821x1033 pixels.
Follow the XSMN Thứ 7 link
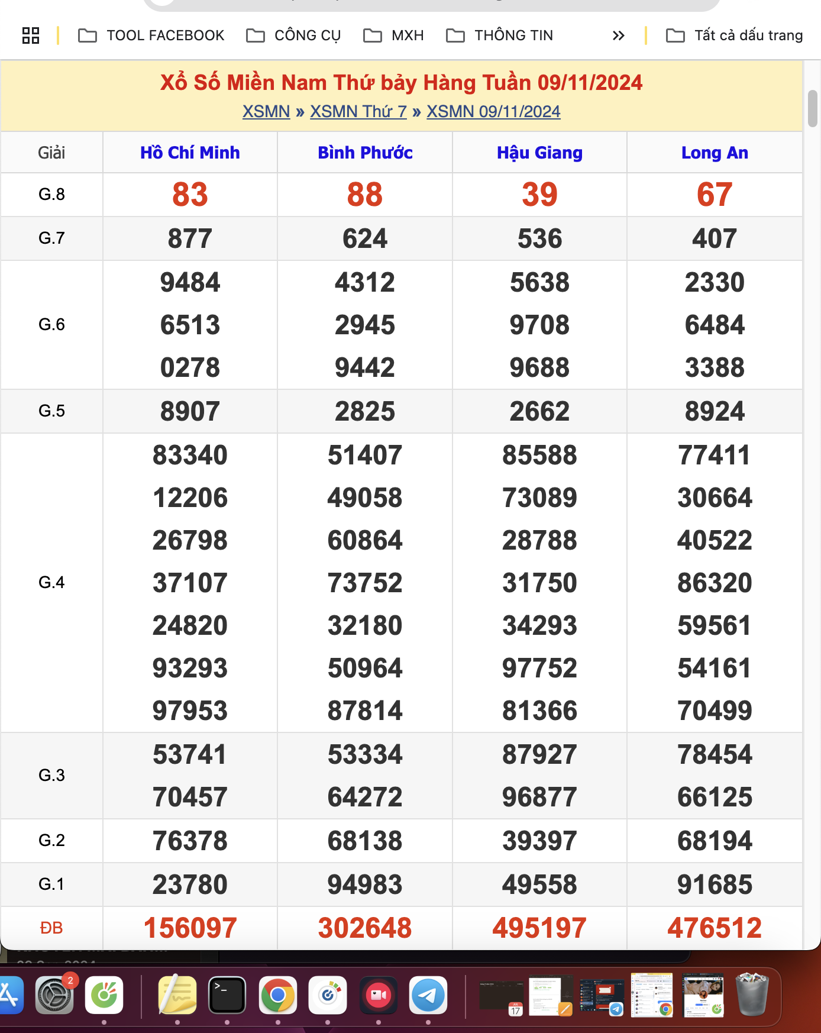358,111
